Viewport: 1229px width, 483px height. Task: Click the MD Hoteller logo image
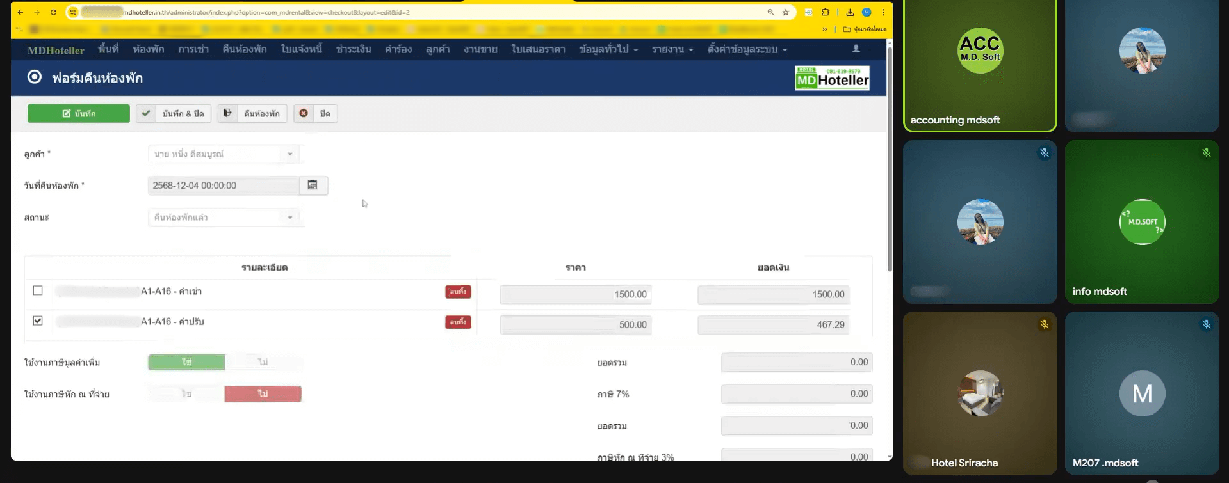click(832, 78)
